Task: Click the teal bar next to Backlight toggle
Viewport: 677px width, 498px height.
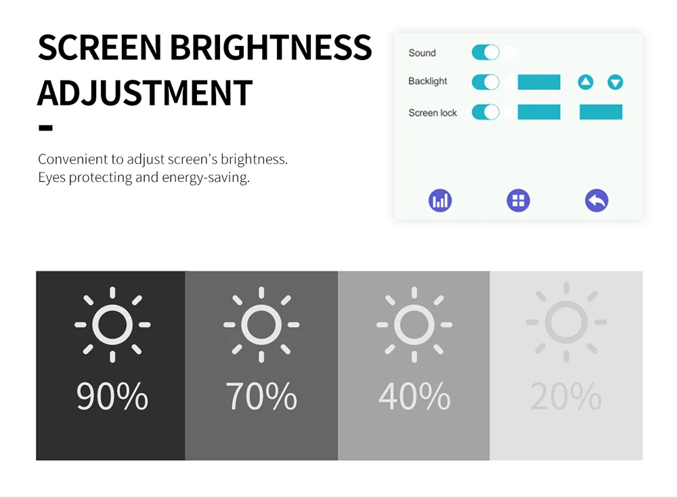Action: (539, 82)
